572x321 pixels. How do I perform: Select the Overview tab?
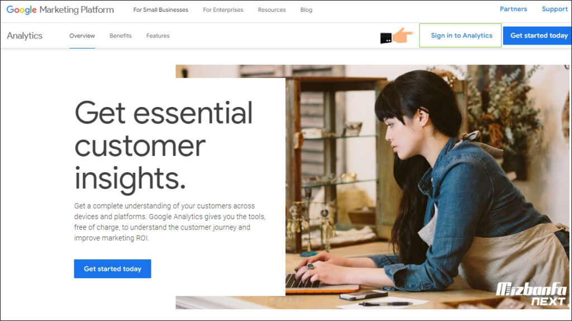pos(82,36)
